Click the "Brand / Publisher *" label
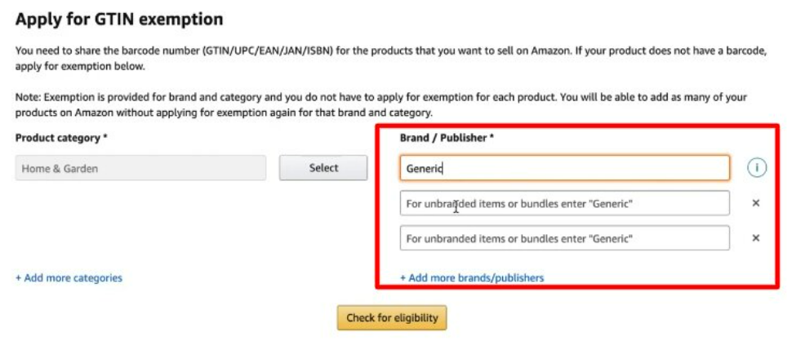The height and width of the screenshot is (345, 796). click(447, 138)
